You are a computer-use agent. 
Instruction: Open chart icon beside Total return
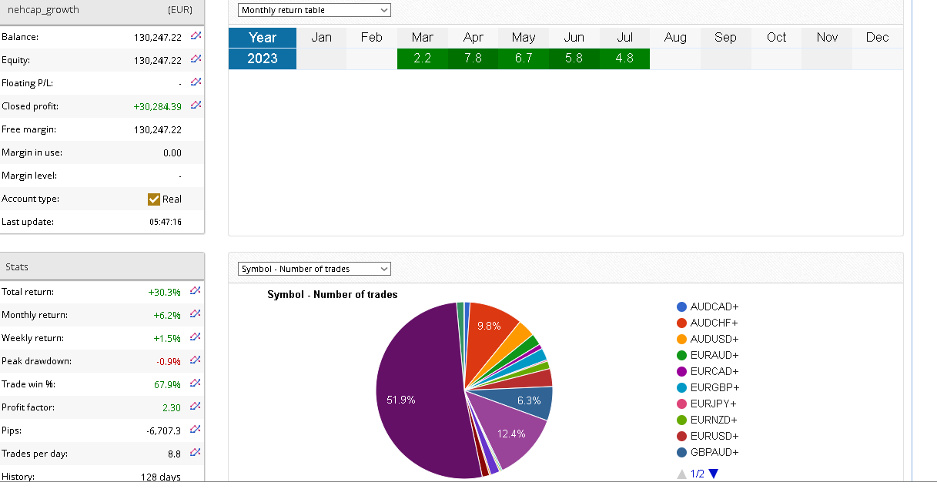[x=196, y=291]
